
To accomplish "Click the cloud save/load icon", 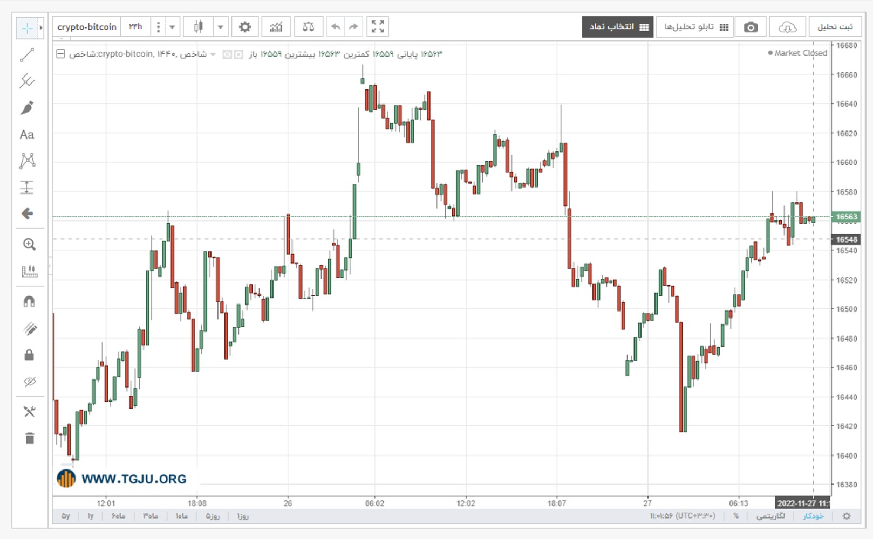I will (x=787, y=27).
